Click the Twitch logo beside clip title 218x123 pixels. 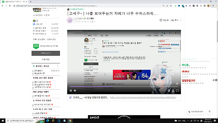(x=71, y=98)
